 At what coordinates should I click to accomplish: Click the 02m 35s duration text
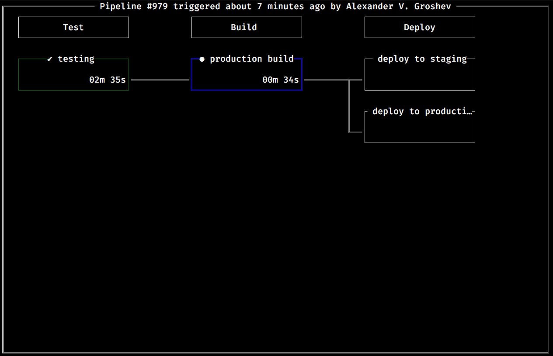click(108, 80)
